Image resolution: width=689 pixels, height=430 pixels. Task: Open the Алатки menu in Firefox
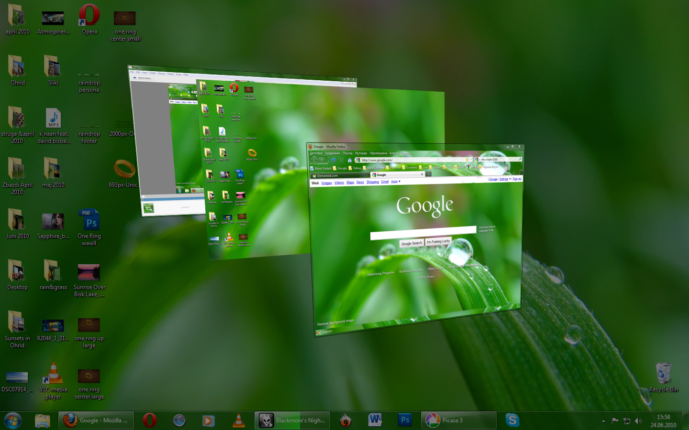(394, 153)
